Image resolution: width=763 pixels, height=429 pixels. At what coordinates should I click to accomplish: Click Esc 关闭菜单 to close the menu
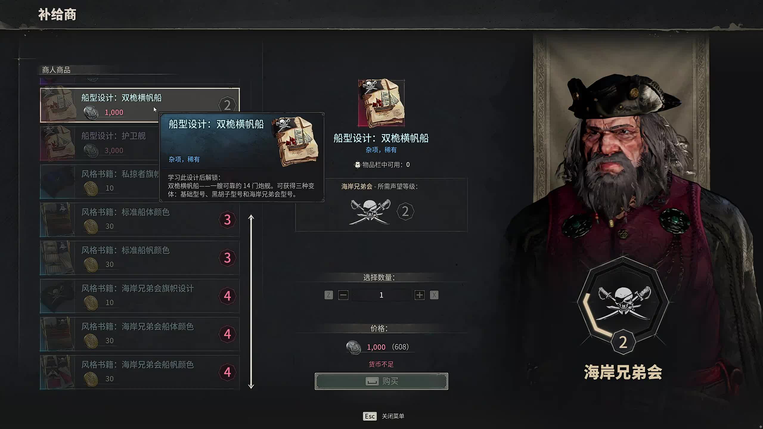(383, 416)
